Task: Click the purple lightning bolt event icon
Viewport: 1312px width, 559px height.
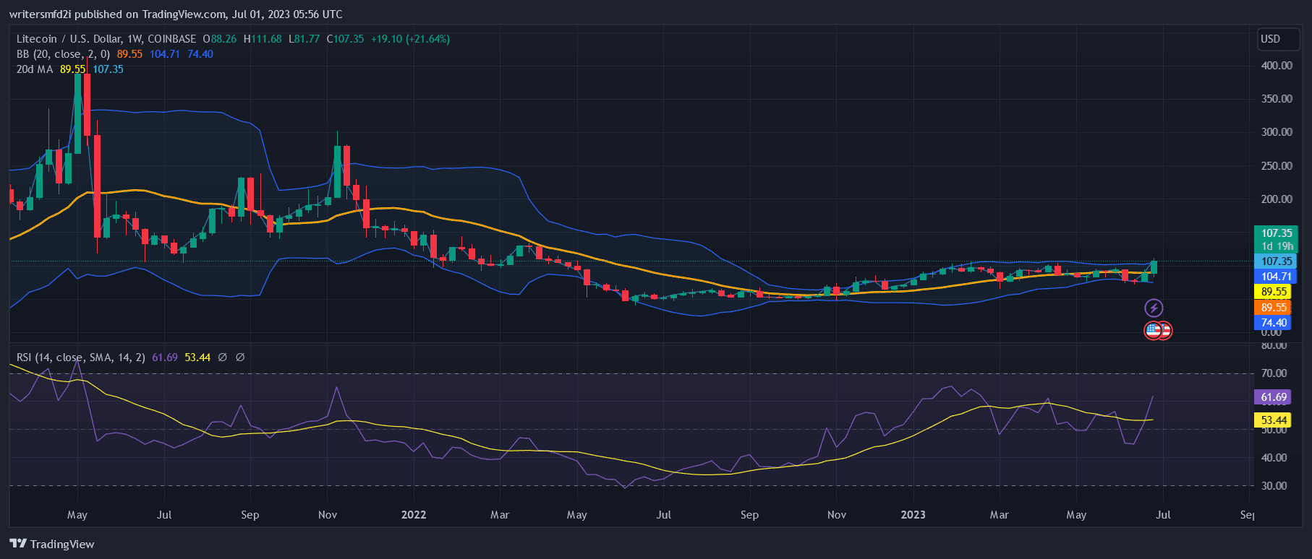Action: (x=1154, y=308)
